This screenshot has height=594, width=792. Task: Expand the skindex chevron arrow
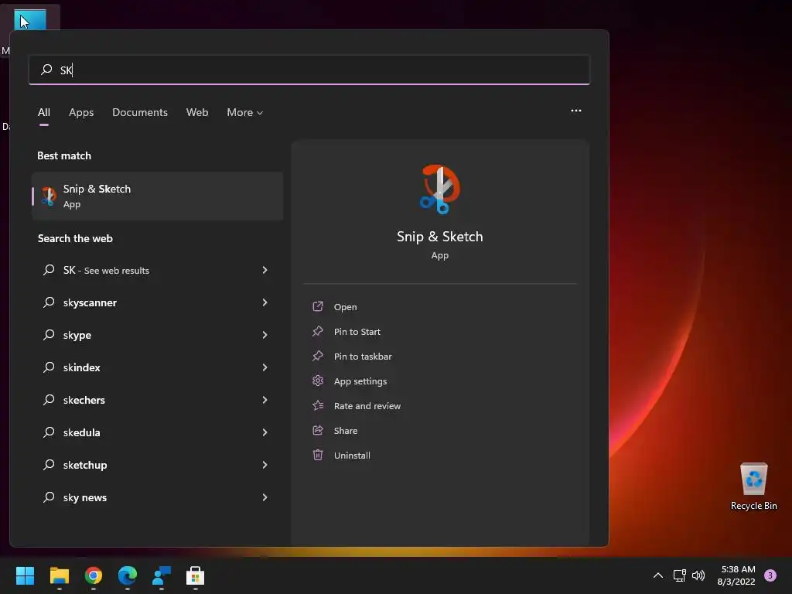tap(265, 367)
